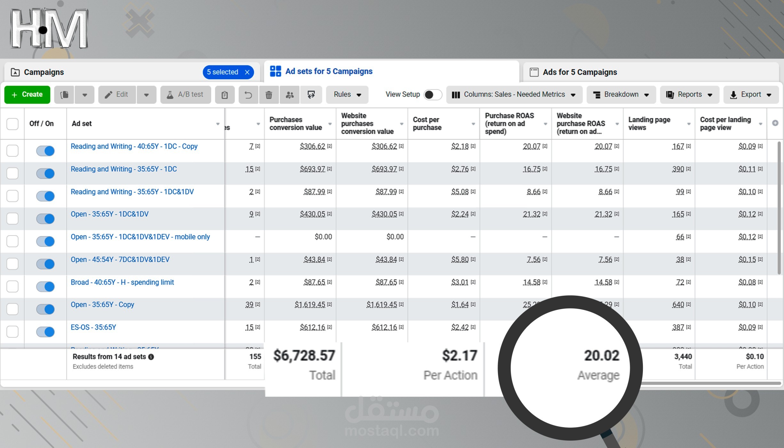
Task: Switch to Ads for 5 Campaigns tab
Action: [580, 72]
